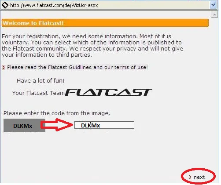Viewport: 221px width, 185px height.
Task: Click the Please read sentence text
Action: coord(77,67)
